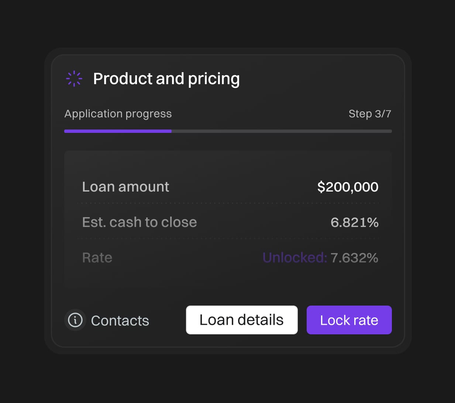
Task: Click the purple loading spinner icon
Action: [74, 79]
